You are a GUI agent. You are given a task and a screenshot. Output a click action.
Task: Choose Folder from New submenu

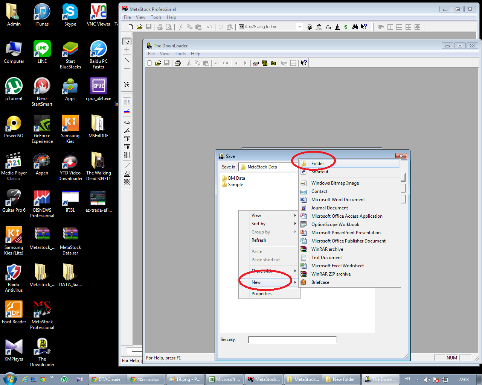[349, 164]
